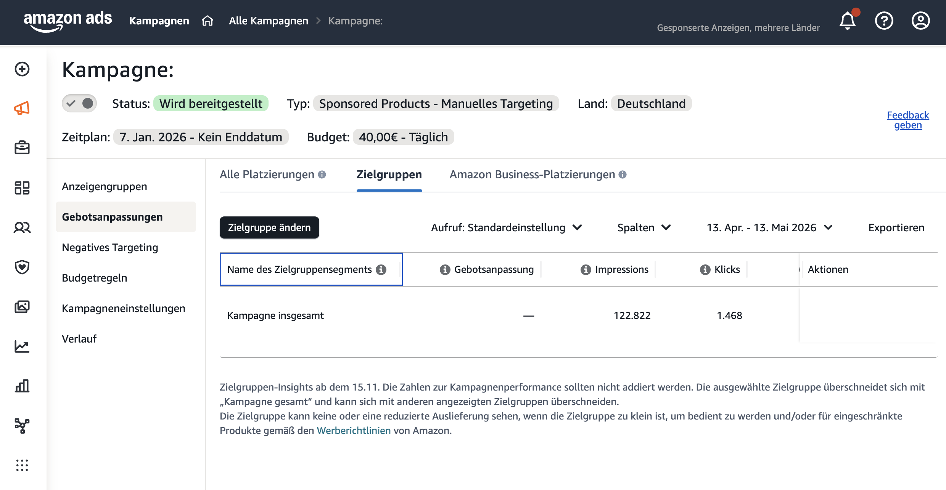Screen dimensions: 946x490
Task: Expand the Aufruf: Standardeinstellung dropdown
Action: click(506, 227)
